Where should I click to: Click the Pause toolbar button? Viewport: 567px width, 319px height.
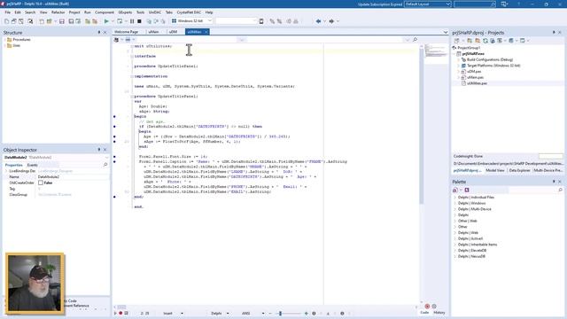pyautogui.click(x=132, y=21)
